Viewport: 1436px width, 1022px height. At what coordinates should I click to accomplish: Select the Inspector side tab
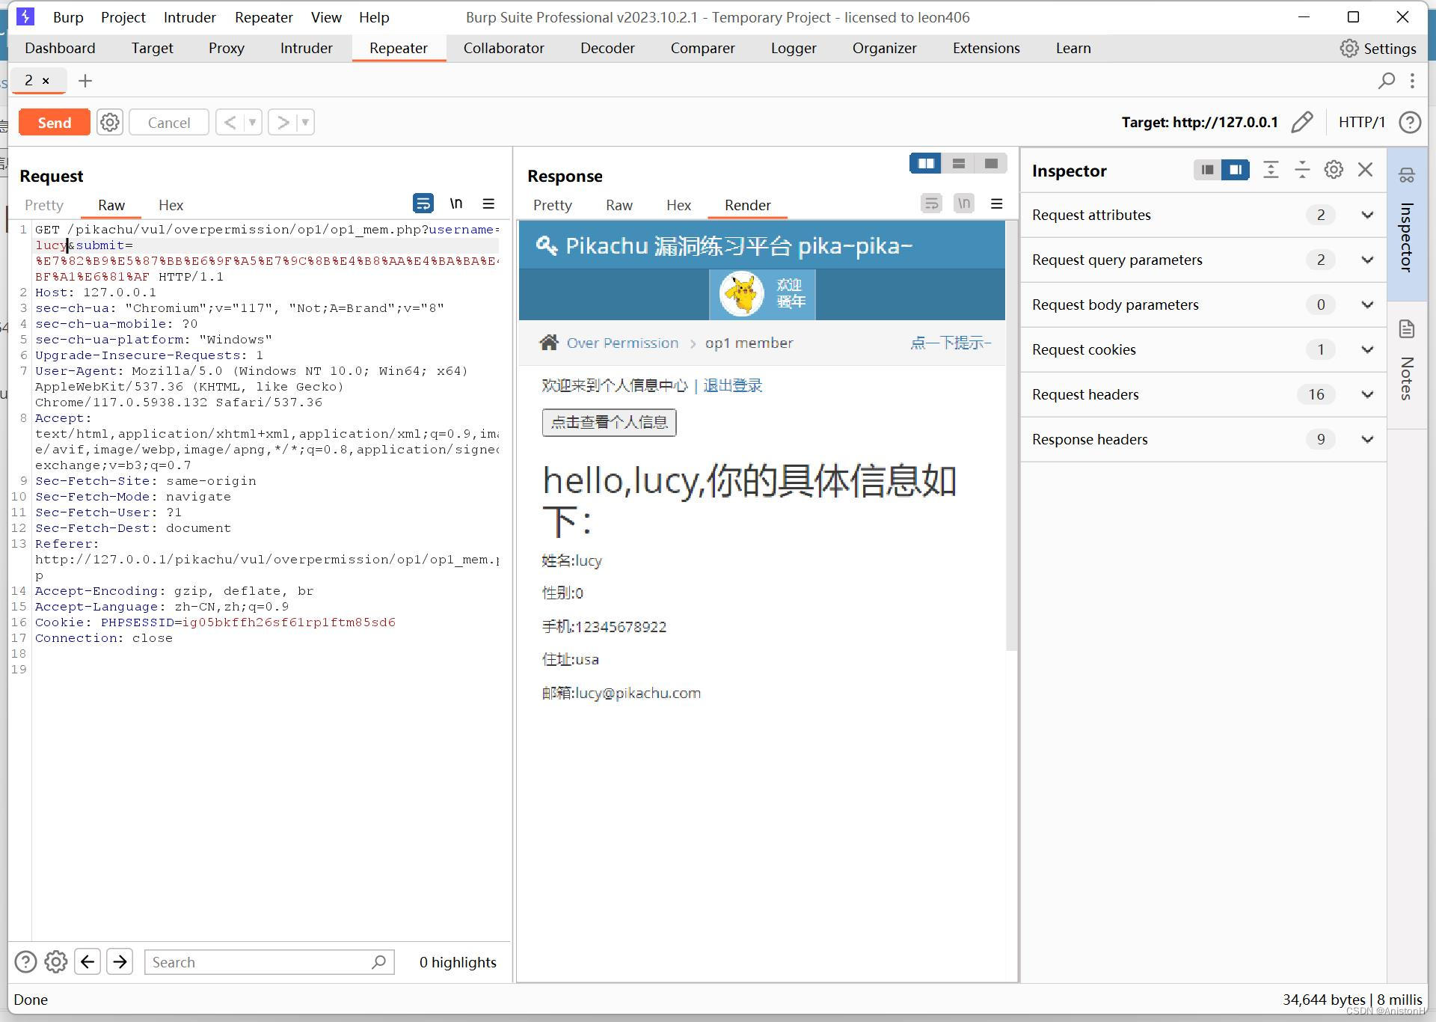[1407, 223]
